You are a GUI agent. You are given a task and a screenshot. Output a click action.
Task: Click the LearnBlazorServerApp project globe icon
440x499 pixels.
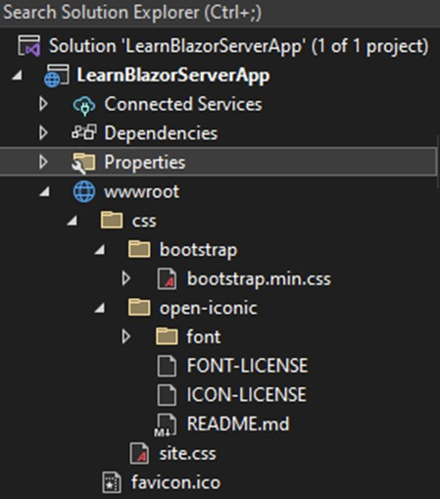coord(57,75)
